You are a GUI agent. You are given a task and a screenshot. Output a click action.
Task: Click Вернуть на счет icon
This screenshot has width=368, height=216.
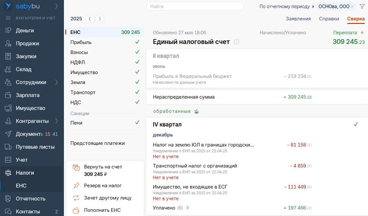(x=76, y=168)
